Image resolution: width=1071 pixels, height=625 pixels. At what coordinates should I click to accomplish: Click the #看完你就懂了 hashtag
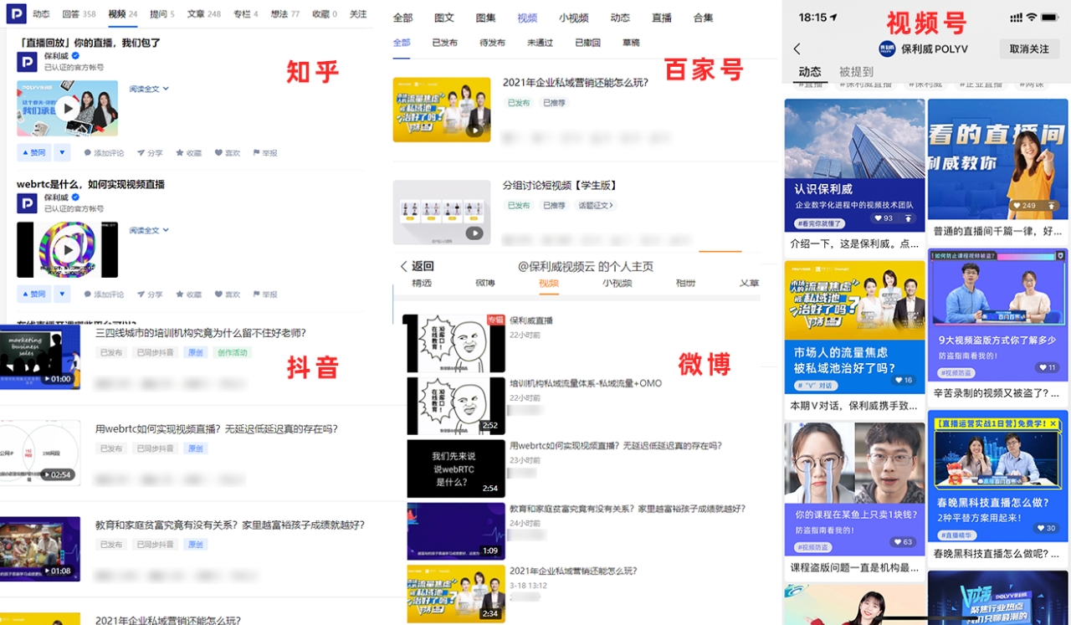[820, 224]
